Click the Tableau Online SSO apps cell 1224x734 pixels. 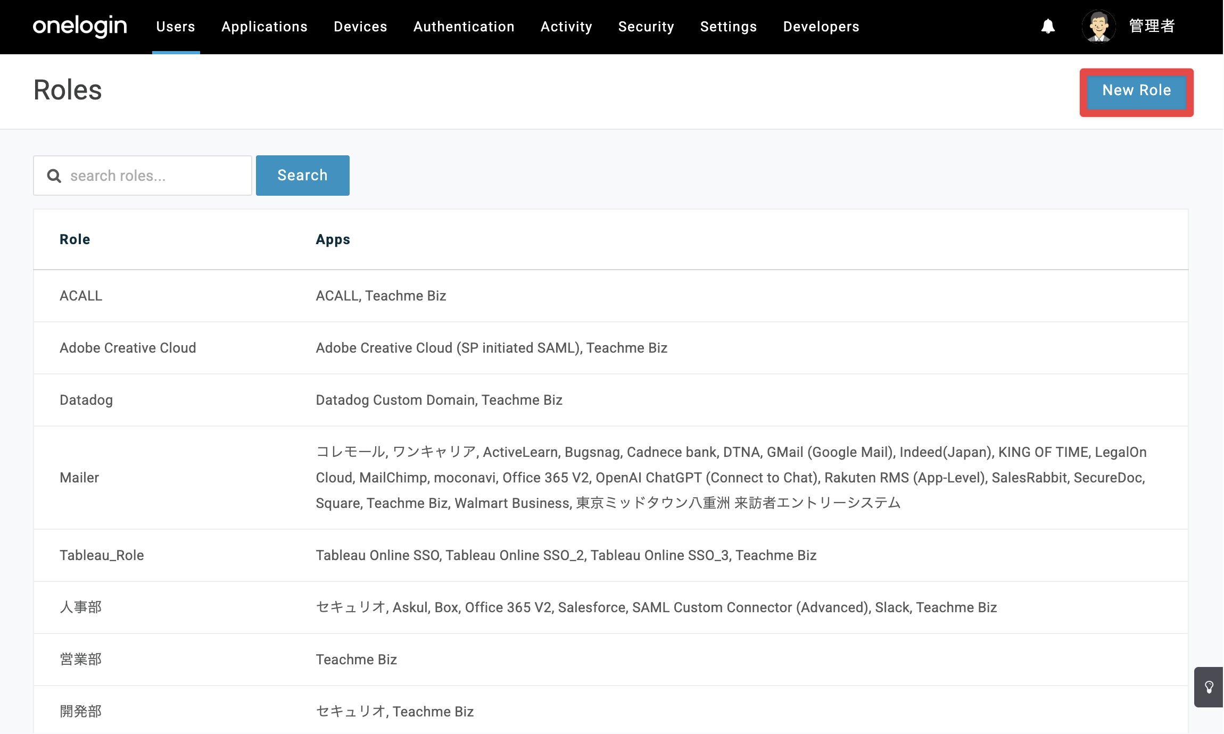(566, 555)
